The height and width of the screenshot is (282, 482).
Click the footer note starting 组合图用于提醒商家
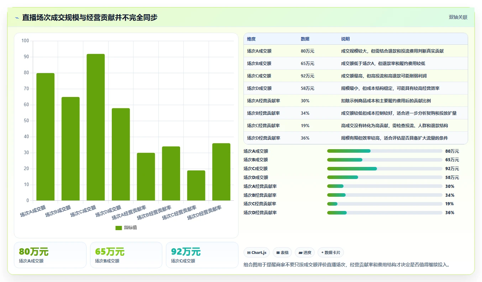pos(347,265)
